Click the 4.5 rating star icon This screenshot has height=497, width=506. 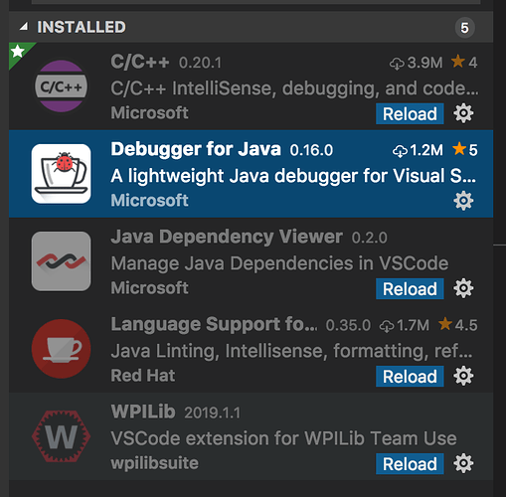[x=445, y=324]
